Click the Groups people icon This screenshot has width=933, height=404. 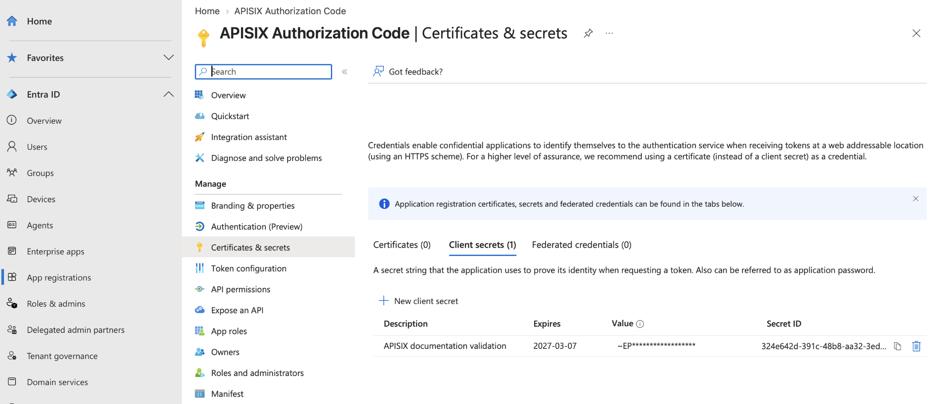point(12,173)
